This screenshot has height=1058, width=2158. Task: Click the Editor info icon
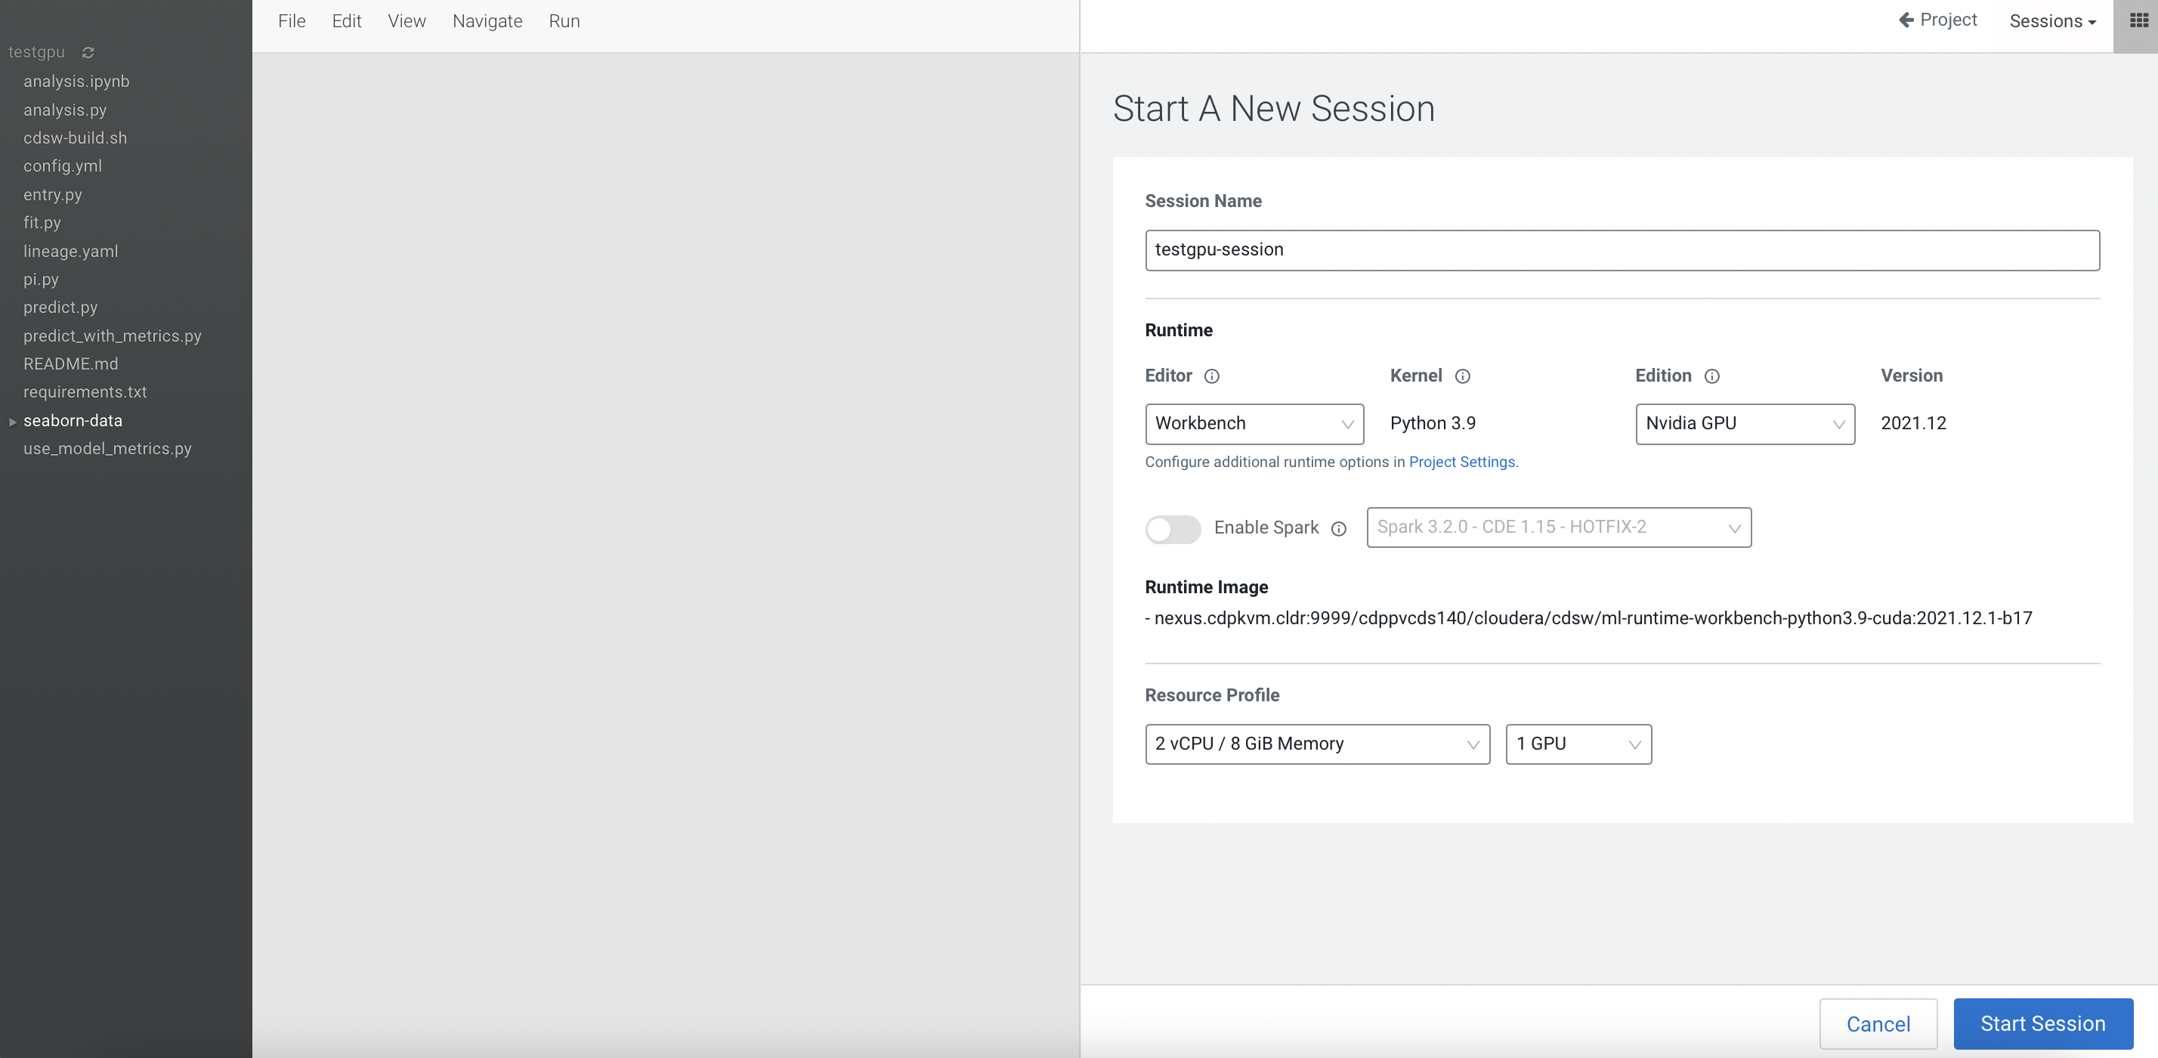[1211, 376]
